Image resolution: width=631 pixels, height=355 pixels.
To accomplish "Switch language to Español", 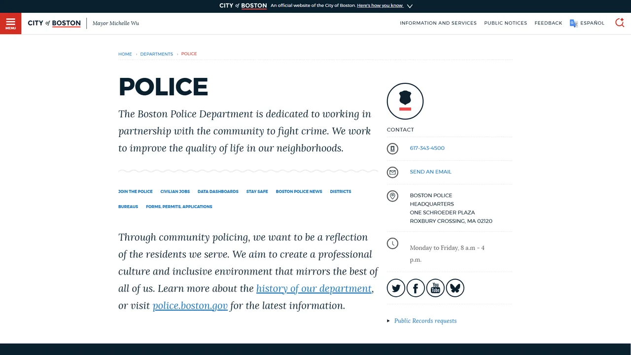I will tap(592, 23).
